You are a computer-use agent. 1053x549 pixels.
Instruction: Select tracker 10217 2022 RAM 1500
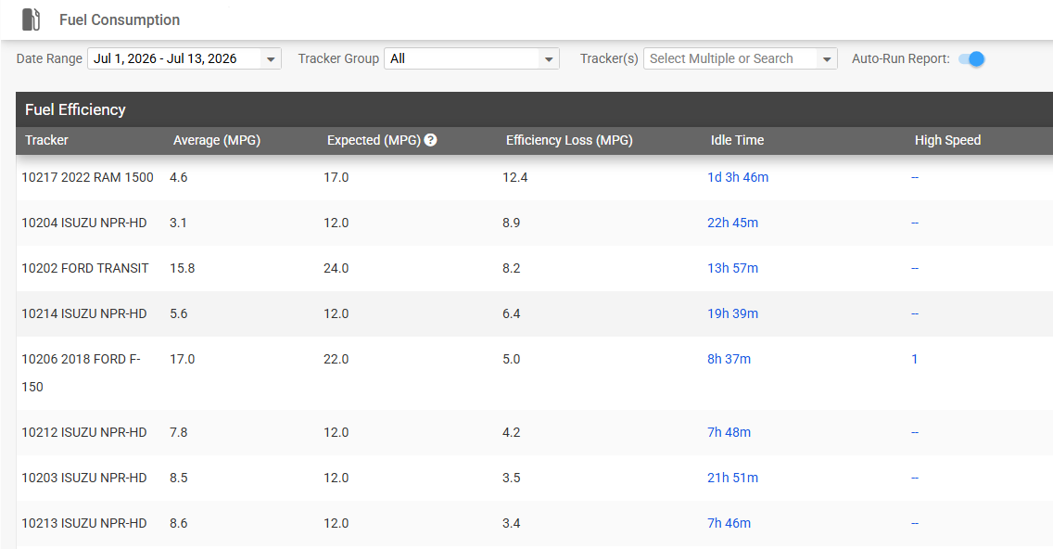coord(87,177)
